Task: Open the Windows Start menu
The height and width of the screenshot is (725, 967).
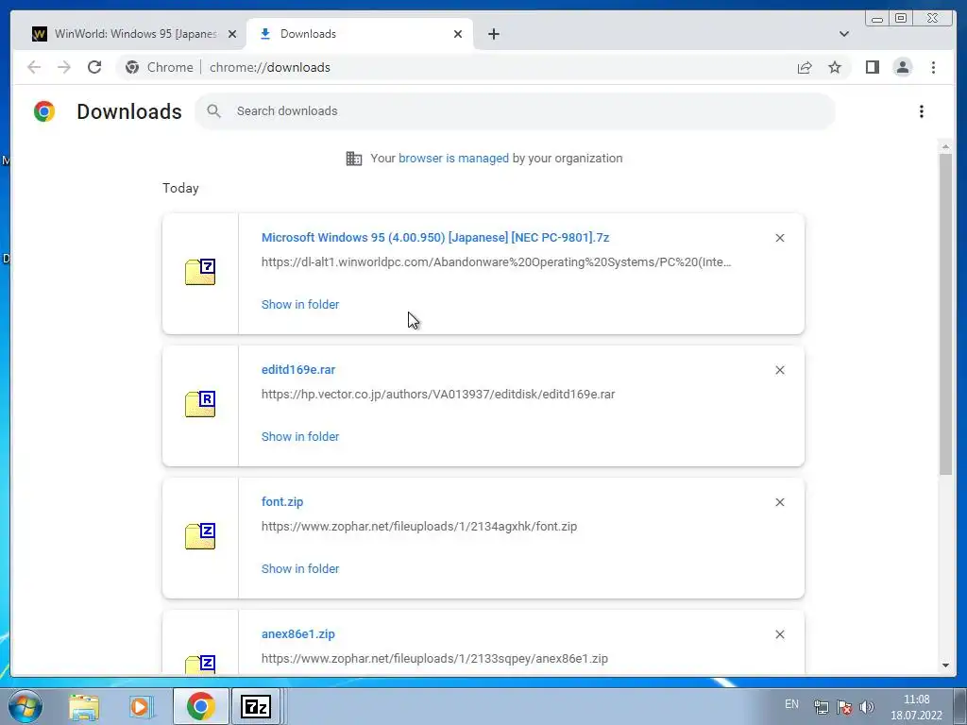Action: tap(25, 706)
